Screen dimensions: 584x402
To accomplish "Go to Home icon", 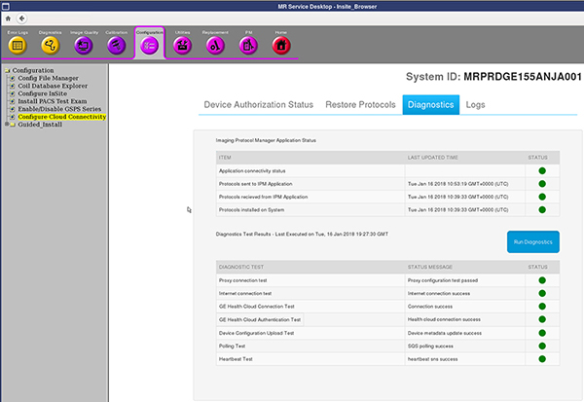I will pyautogui.click(x=281, y=44).
